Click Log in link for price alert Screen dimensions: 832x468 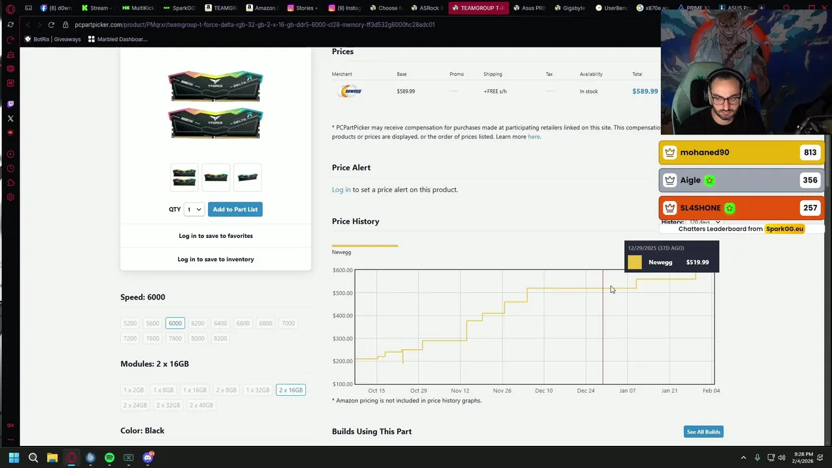click(x=341, y=190)
